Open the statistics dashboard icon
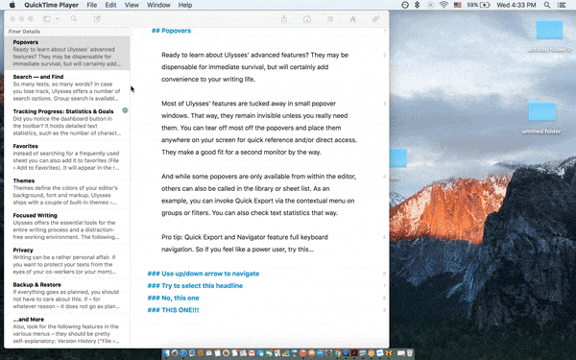The width and height of the screenshot is (576, 360). 307,19
